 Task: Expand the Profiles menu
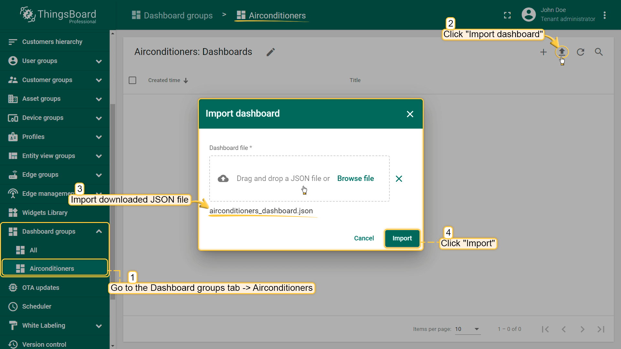click(99, 137)
